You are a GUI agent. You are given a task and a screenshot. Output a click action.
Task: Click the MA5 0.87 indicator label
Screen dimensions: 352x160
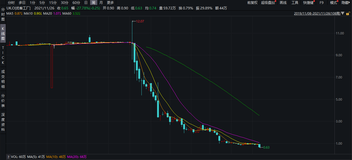click(x=14, y=13)
